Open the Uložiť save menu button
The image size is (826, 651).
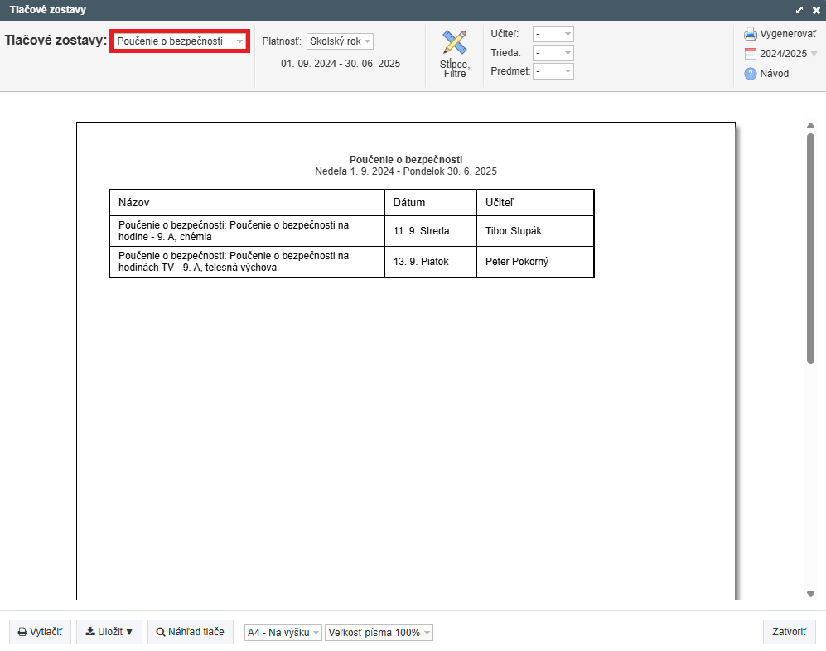(x=109, y=632)
